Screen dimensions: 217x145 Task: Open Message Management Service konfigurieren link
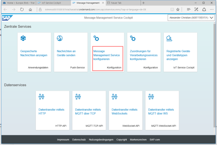(106, 55)
